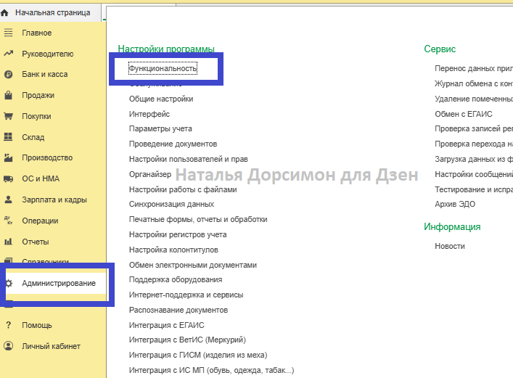513x378 pixels.
Task: Open the Главное section
Action: (37, 33)
